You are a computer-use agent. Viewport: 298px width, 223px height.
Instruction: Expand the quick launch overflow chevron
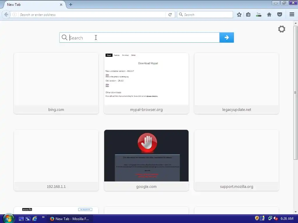point(43,217)
